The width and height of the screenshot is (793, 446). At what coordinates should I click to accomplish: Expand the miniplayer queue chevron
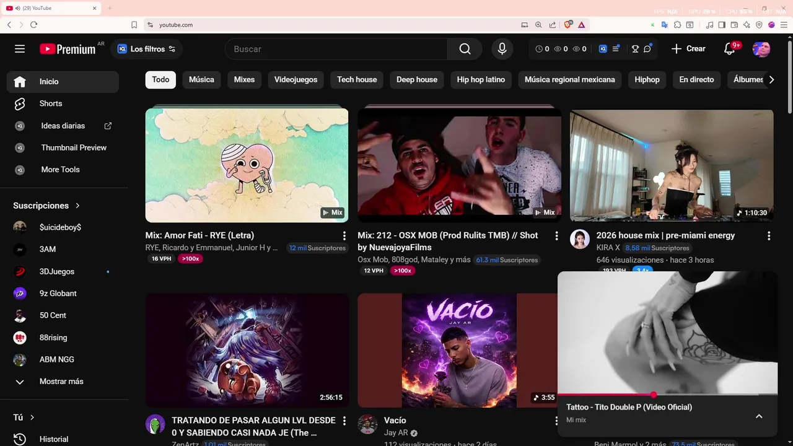(759, 416)
